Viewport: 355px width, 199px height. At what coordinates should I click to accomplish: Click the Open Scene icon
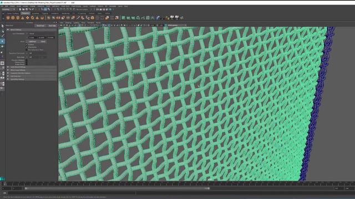point(23,9)
